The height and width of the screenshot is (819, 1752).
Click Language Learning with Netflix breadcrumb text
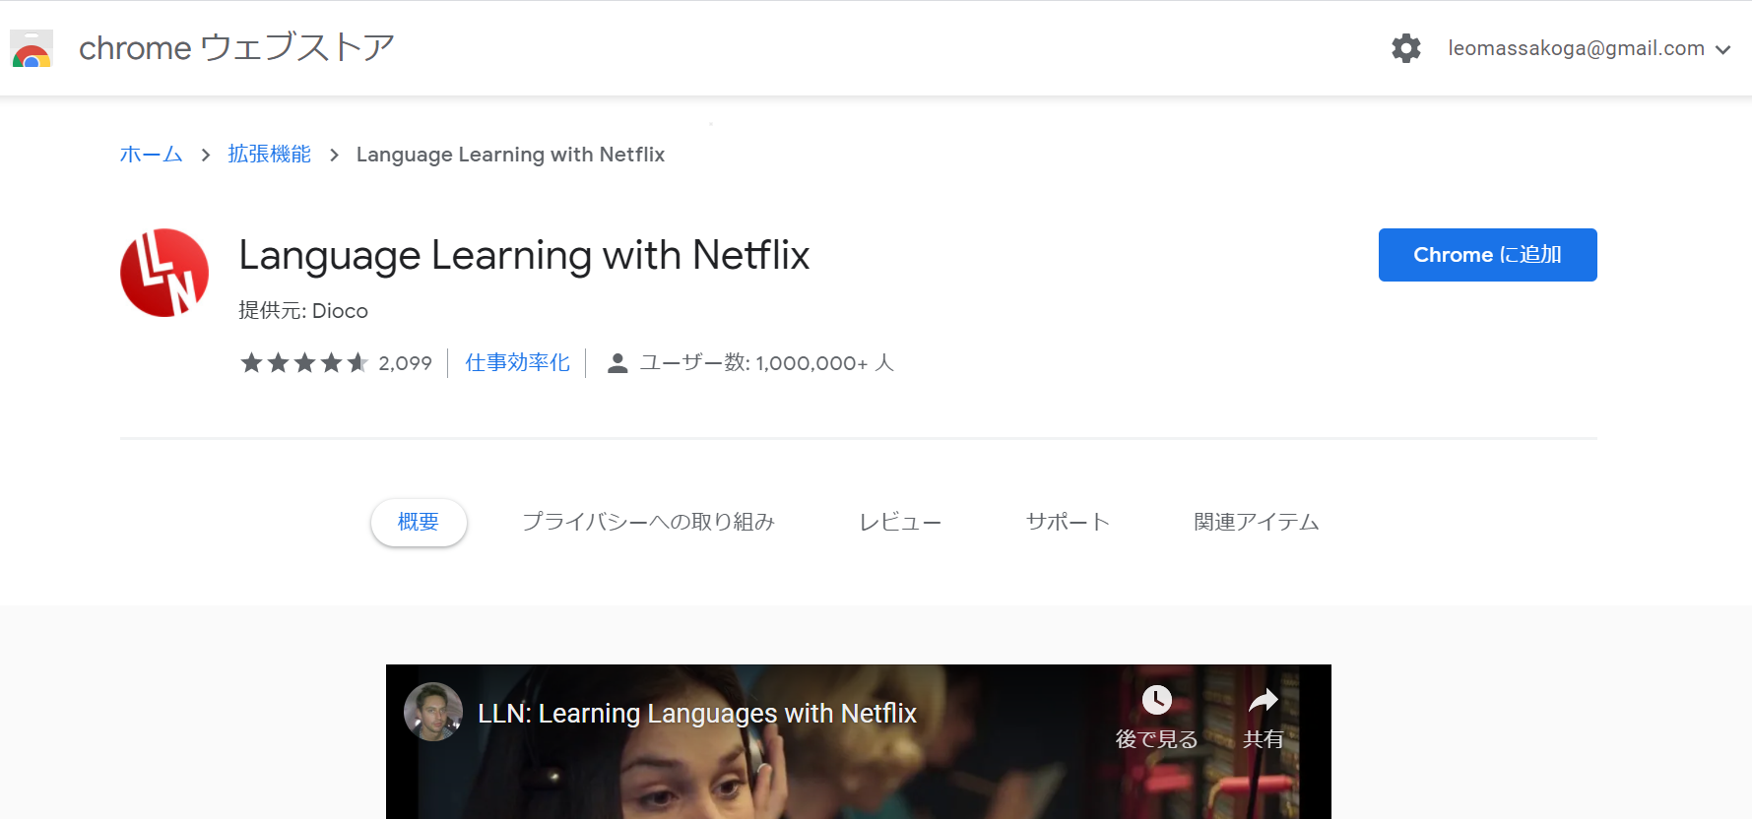(x=510, y=155)
